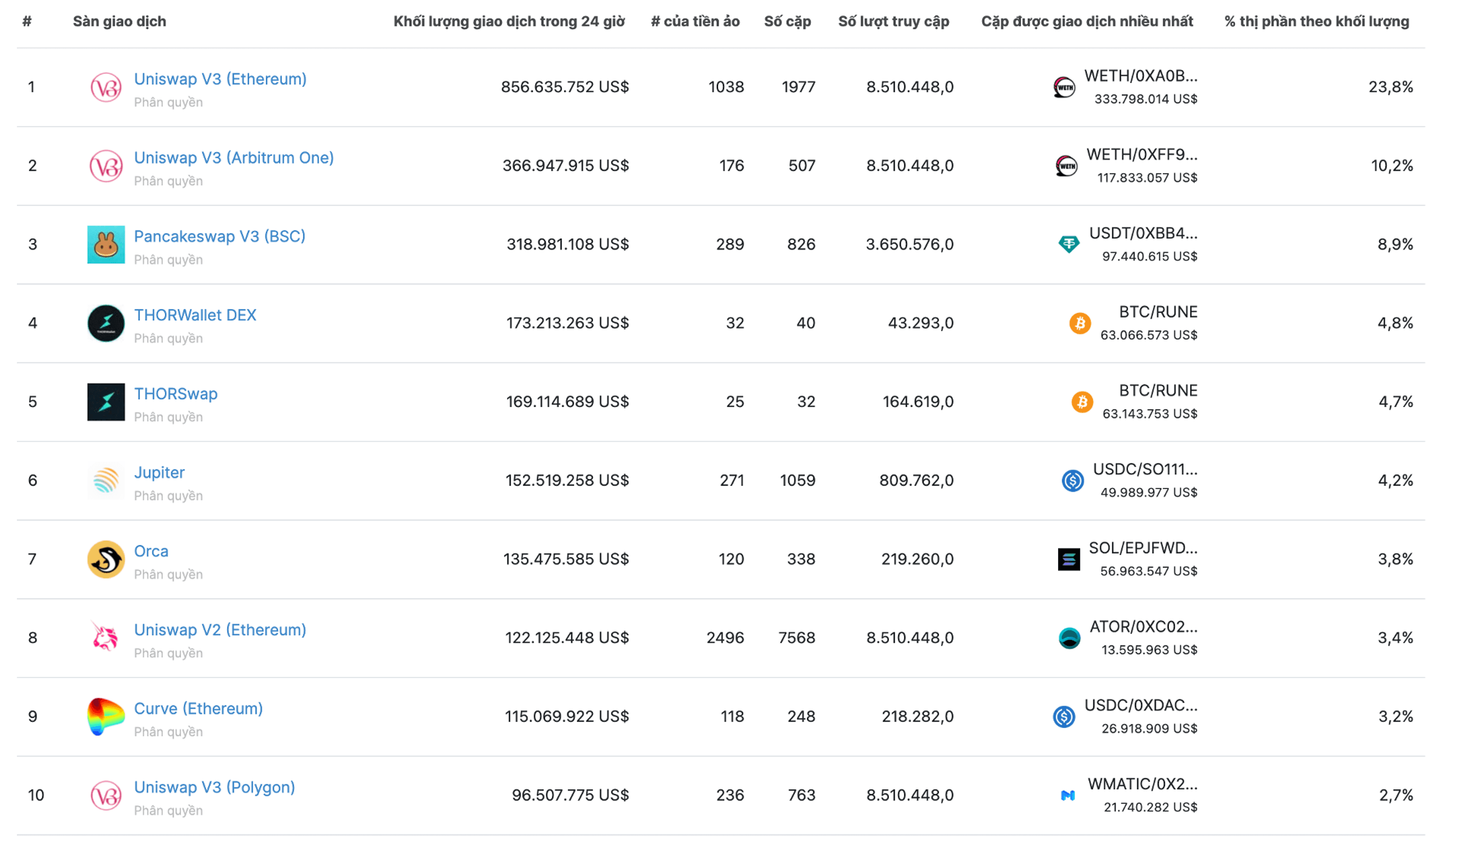This screenshot has height=849, width=1457.
Task: Click the 7568 pairs count value
Action: point(797,638)
